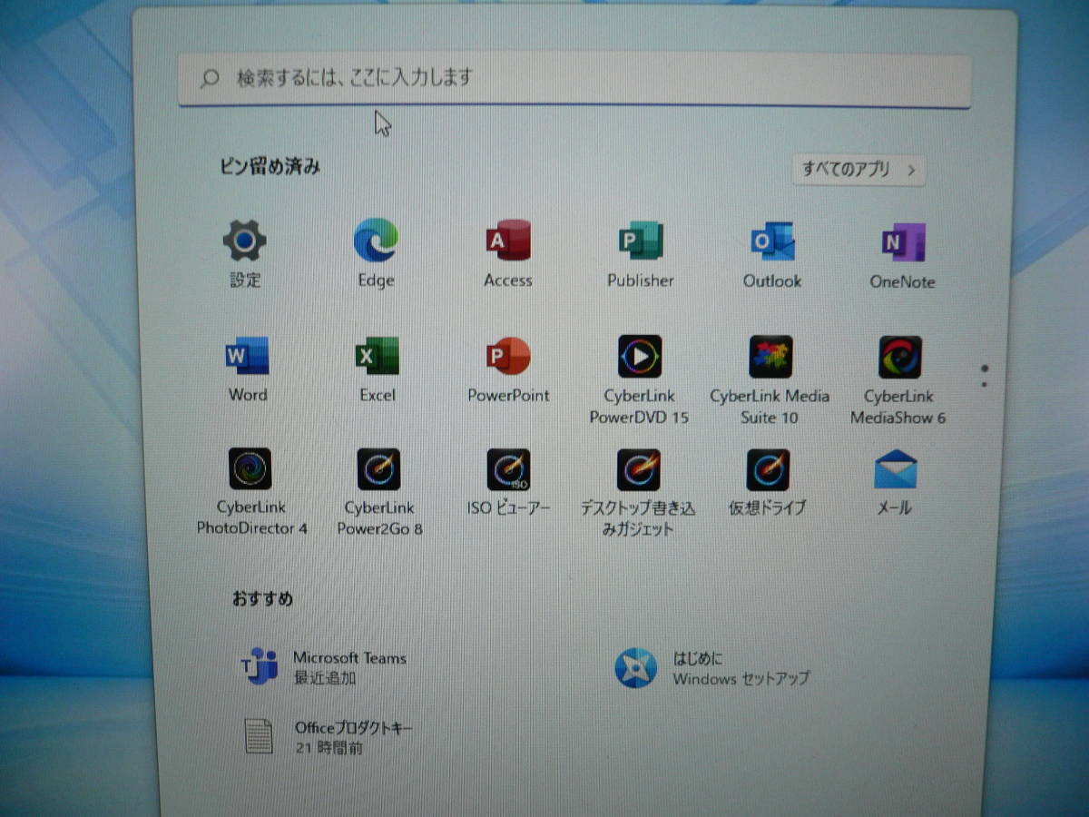Click the 21 時間前 timestamp text
This screenshot has height=817, width=1089.
[329, 749]
